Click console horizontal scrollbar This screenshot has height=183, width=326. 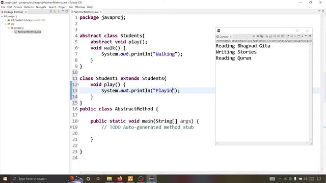tap(262, 143)
